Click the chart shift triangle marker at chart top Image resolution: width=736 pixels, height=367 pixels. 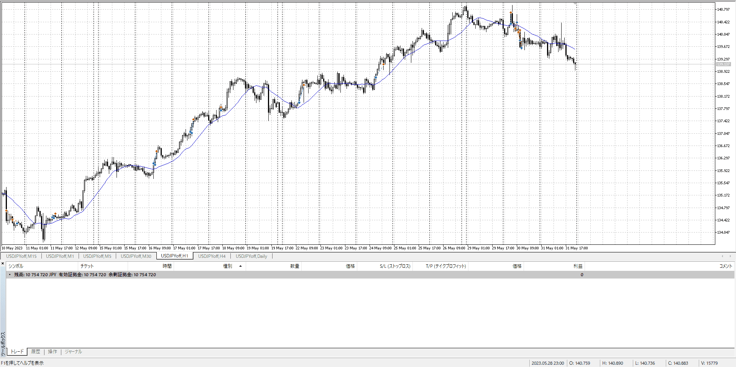(575, 3)
